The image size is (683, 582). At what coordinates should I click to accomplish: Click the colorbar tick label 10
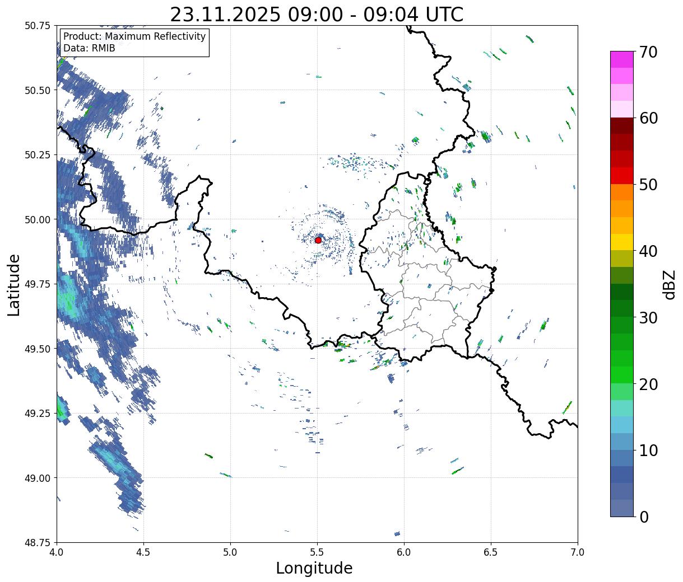point(648,450)
